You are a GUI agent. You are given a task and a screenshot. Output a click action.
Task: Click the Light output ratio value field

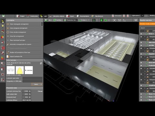26,94
